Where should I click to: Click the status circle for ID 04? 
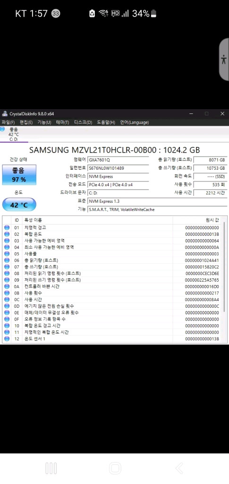tap(7, 247)
